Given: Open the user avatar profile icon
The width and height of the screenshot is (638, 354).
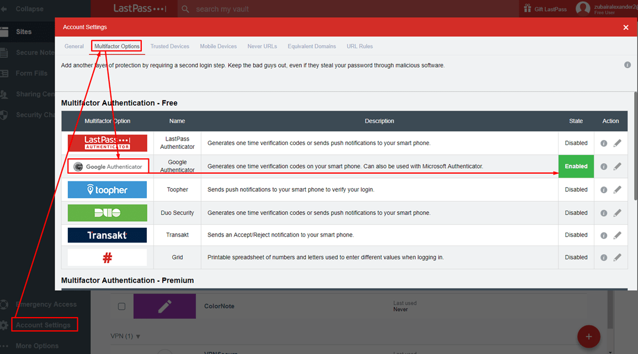Looking at the screenshot, I should (x=583, y=8).
